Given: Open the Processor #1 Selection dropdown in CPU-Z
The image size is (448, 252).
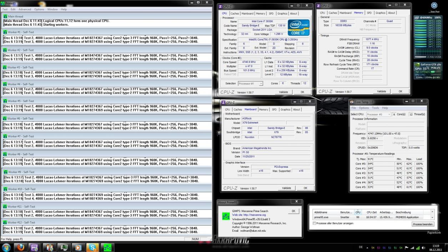Looking at the screenshot, I should [x=250, y=84].
